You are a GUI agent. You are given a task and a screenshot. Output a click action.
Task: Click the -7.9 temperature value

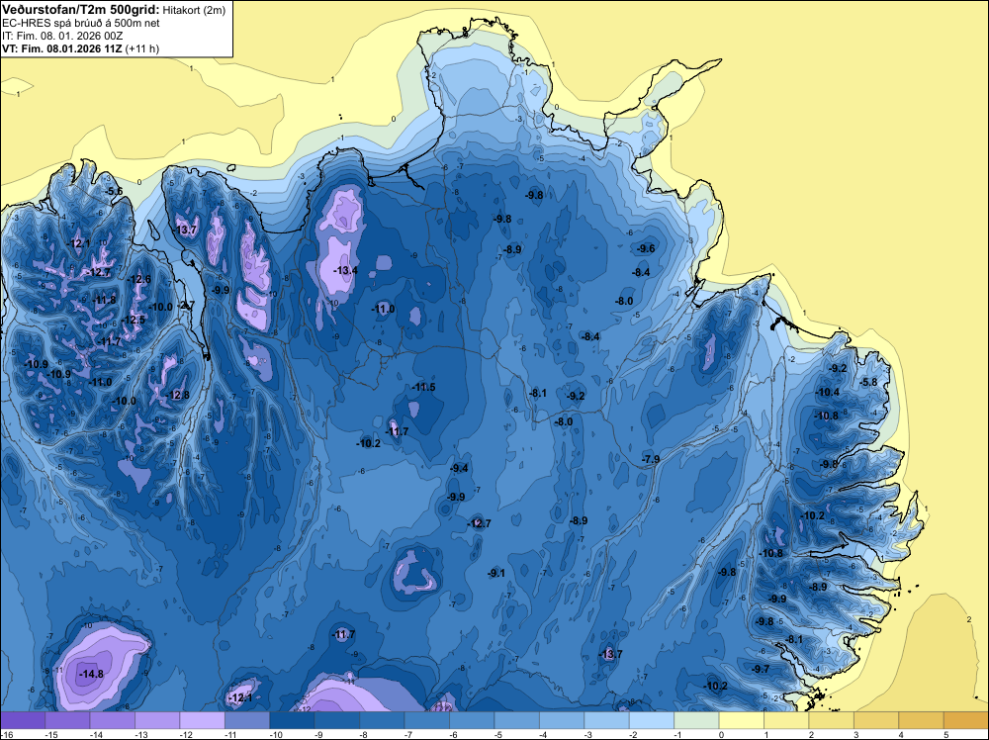651,459
